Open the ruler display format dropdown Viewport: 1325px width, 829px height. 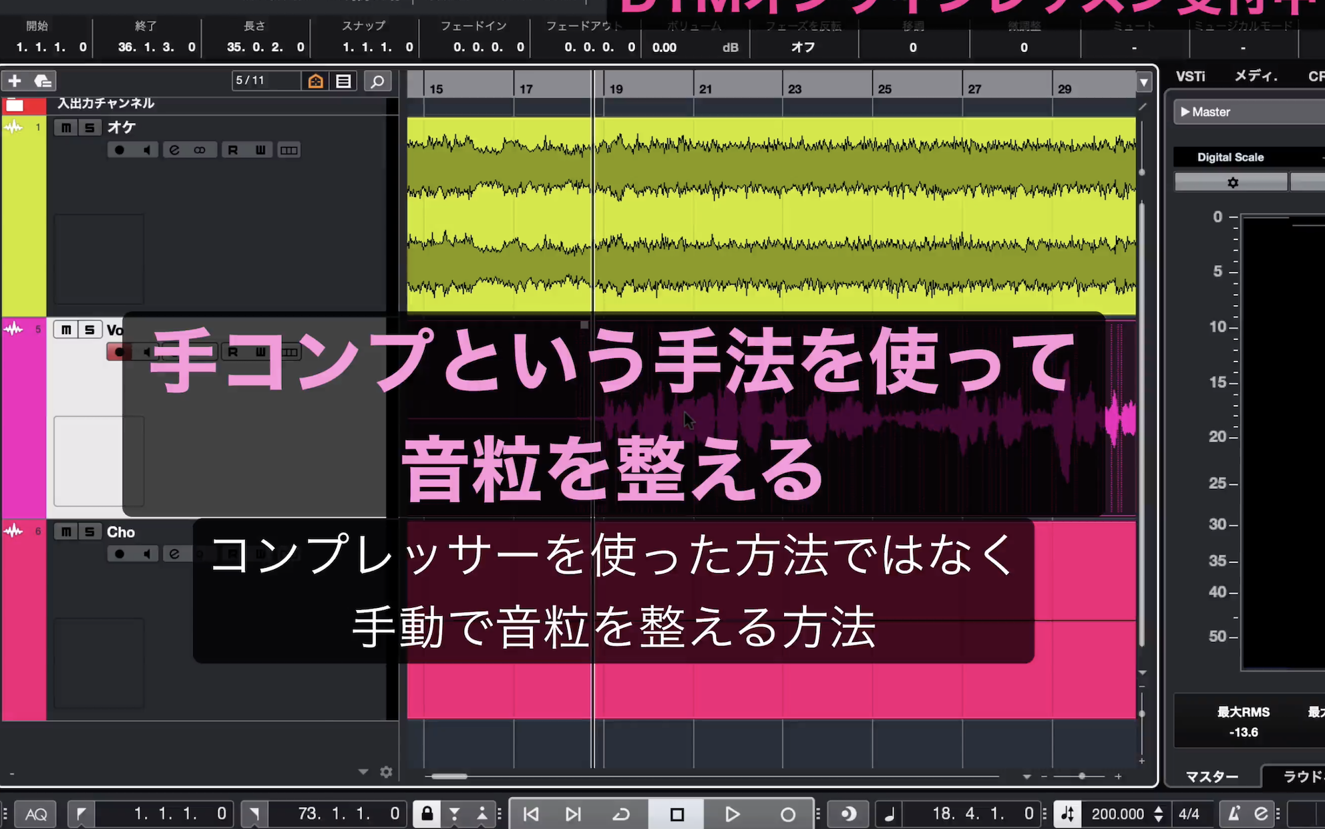(x=1144, y=83)
